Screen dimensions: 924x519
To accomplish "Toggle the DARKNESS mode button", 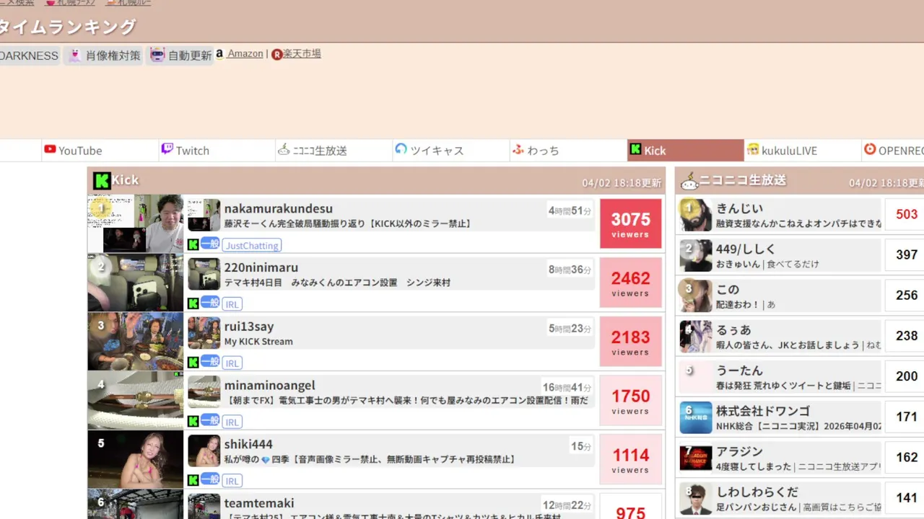I will click(x=29, y=56).
